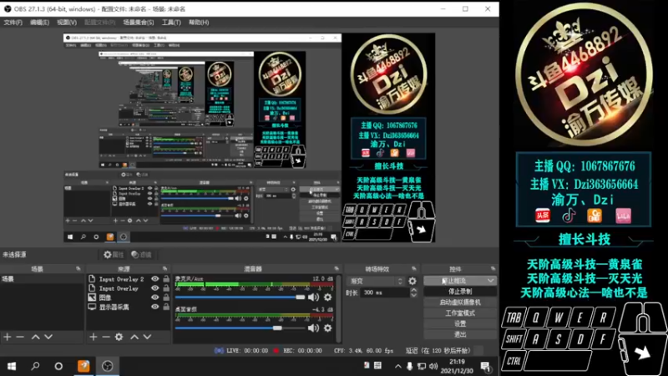
Task: Select the Input Overlay source
Action: click(x=119, y=288)
